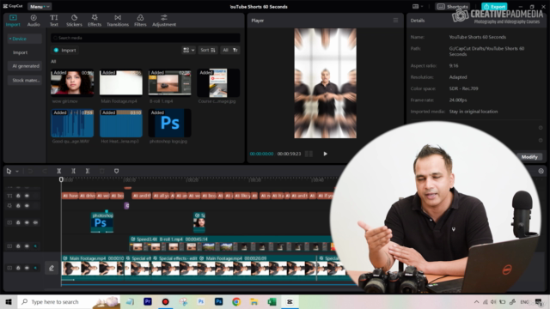
Task: Click the Undo arrow
Action: pos(30,171)
